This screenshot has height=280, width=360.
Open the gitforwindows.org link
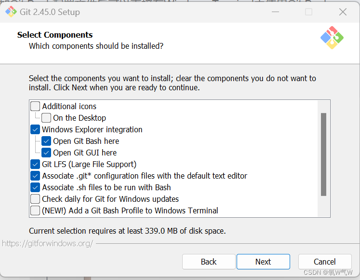(48, 243)
